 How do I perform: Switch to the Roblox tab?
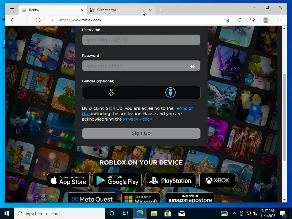tap(53, 10)
